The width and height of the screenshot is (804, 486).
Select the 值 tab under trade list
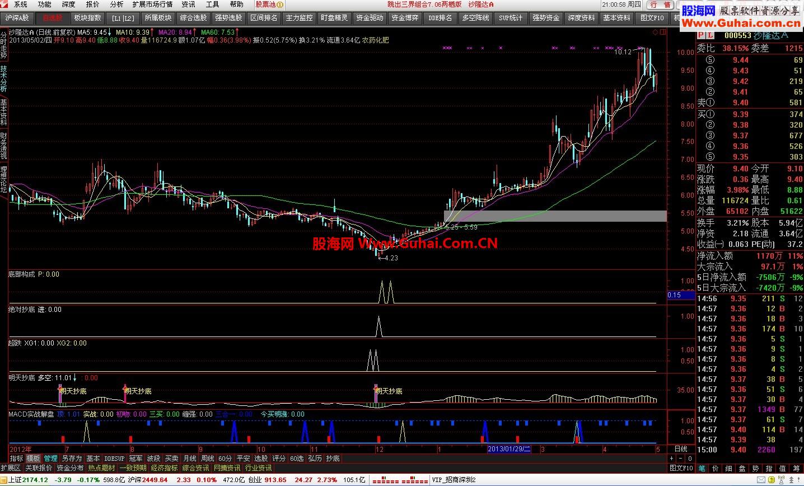(x=783, y=468)
